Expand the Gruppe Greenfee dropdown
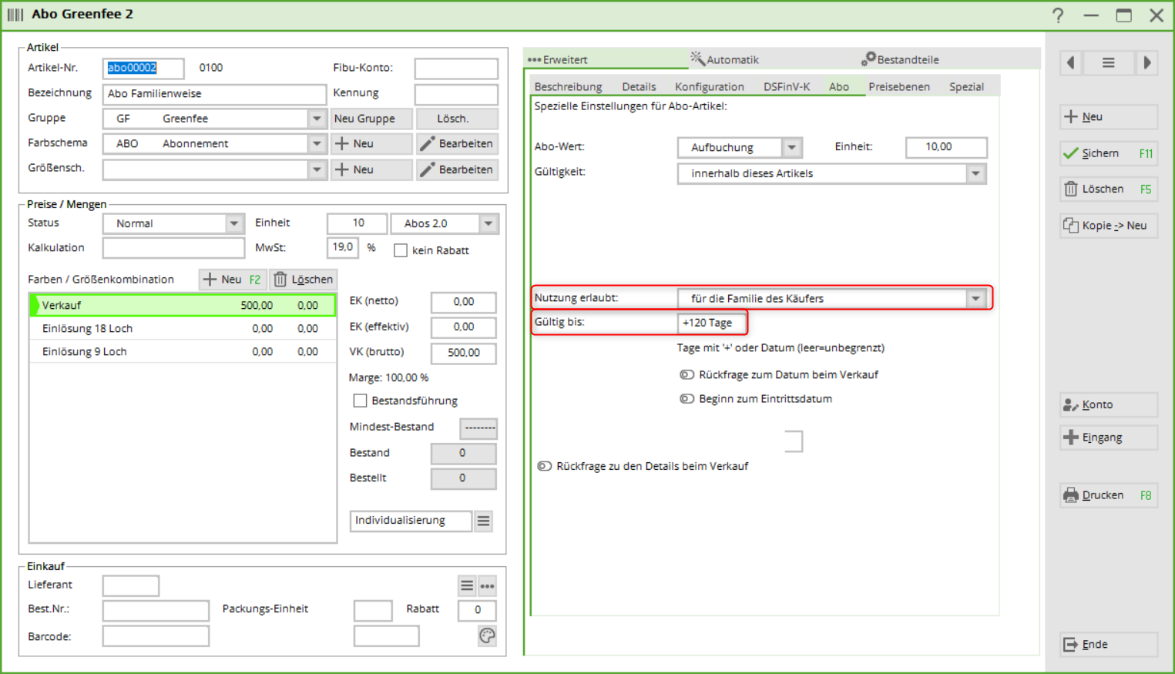This screenshot has width=1175, height=674. 317,119
